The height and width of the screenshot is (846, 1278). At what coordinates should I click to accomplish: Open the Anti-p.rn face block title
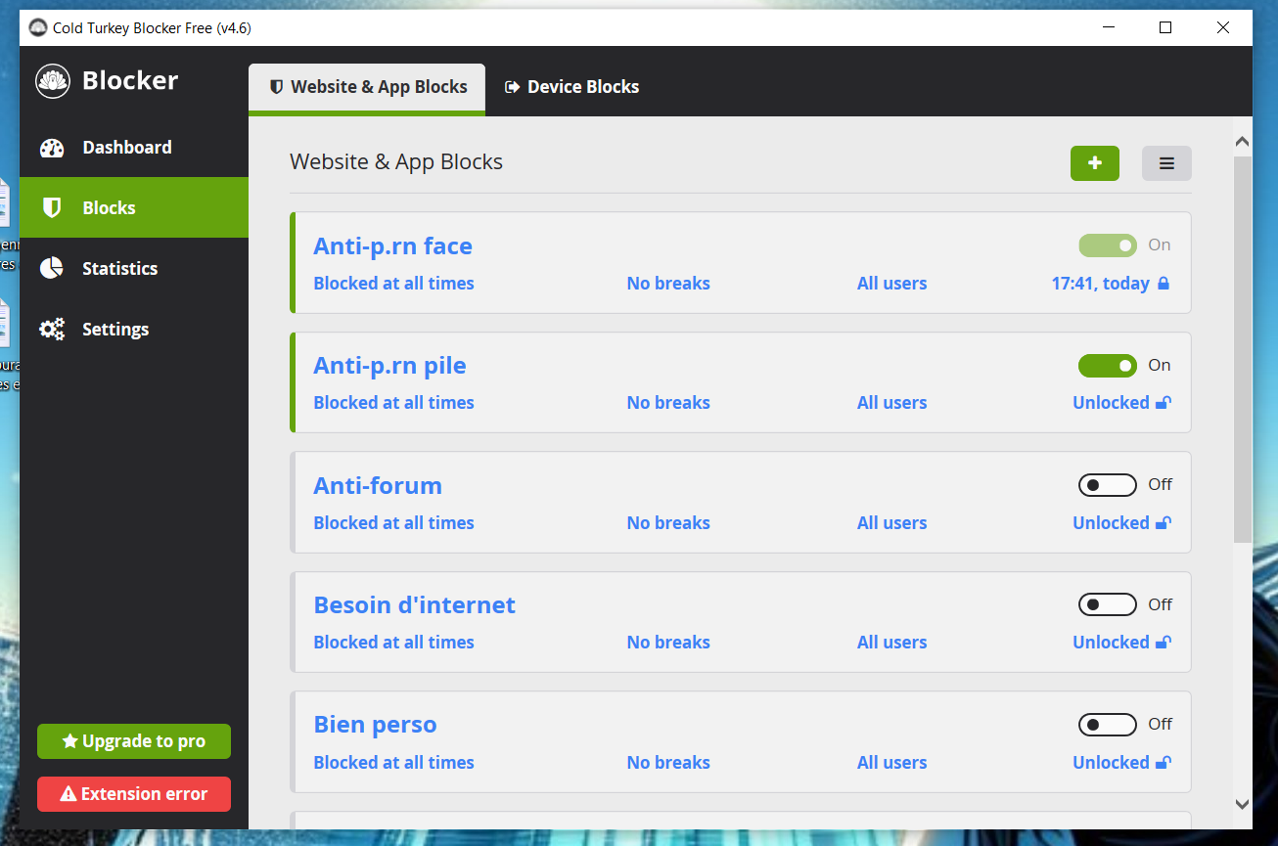[392, 246]
